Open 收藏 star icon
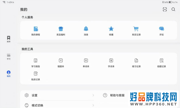The image size is (180, 108). [x=111, y=29]
